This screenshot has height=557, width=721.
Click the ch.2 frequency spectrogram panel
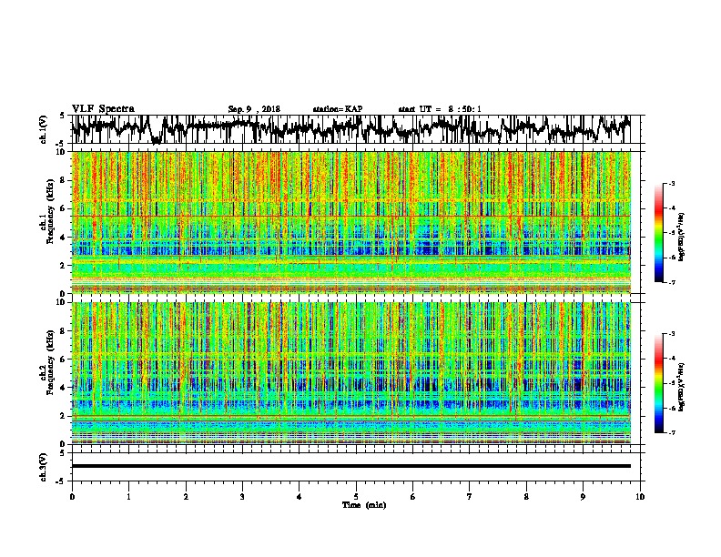(x=350, y=373)
